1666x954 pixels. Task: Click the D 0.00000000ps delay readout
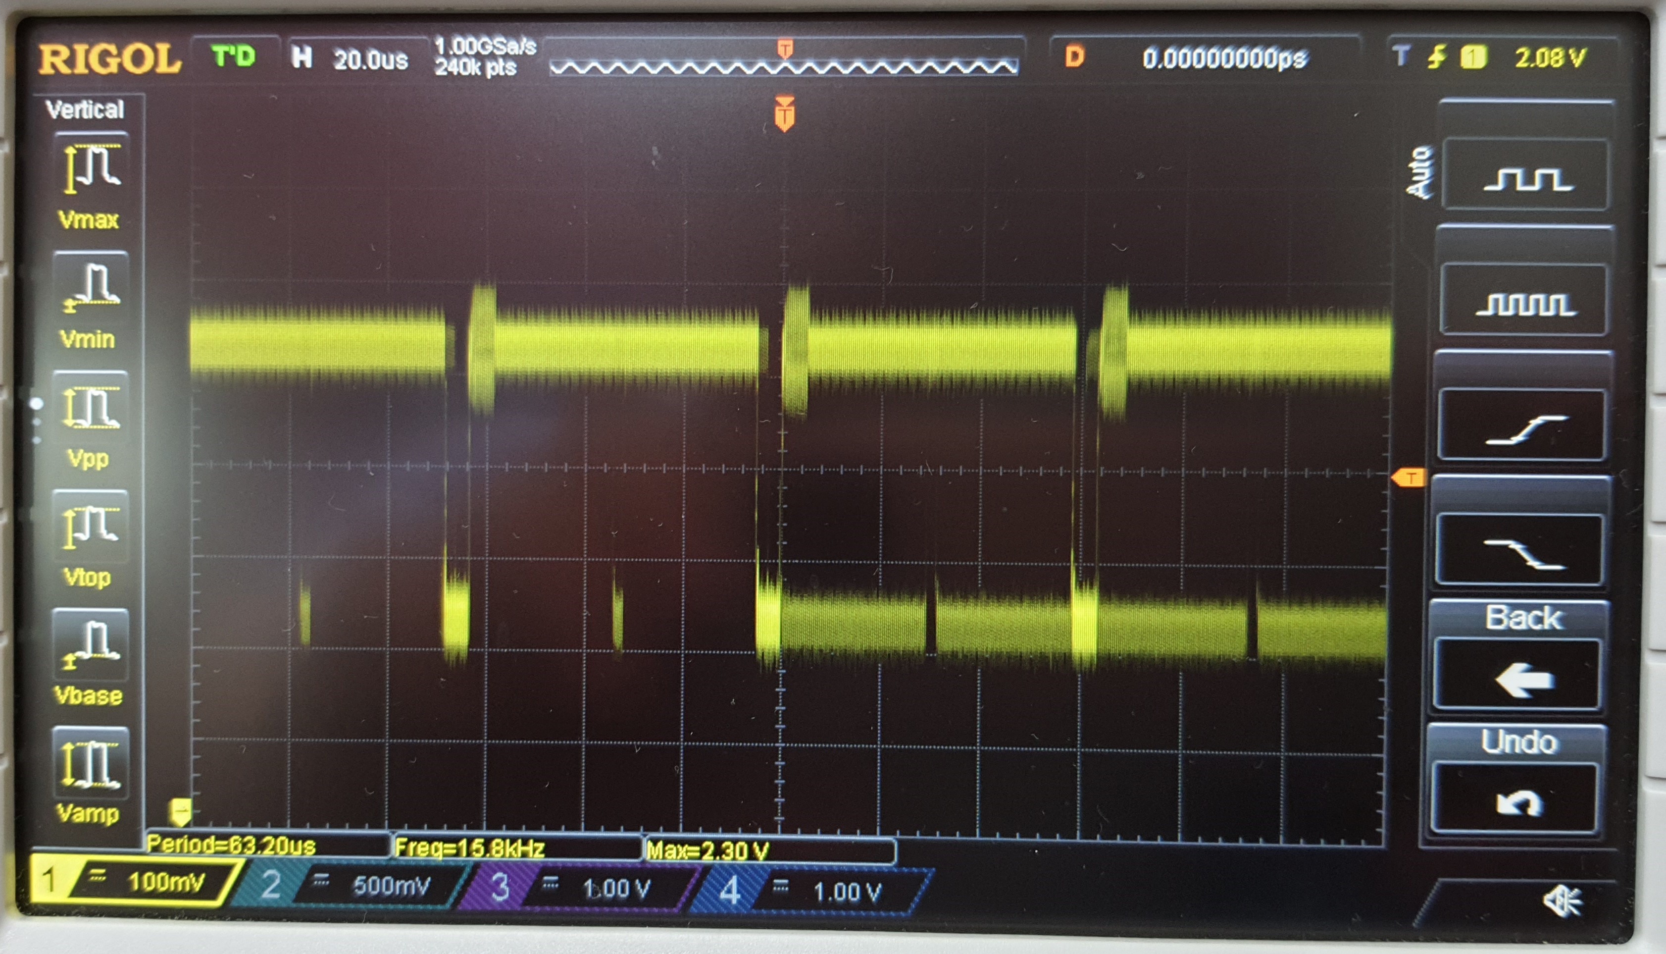coord(1205,57)
